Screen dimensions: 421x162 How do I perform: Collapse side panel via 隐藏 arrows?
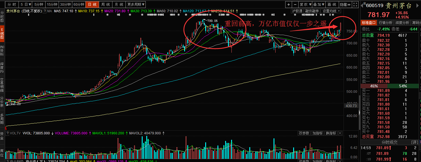345,5
